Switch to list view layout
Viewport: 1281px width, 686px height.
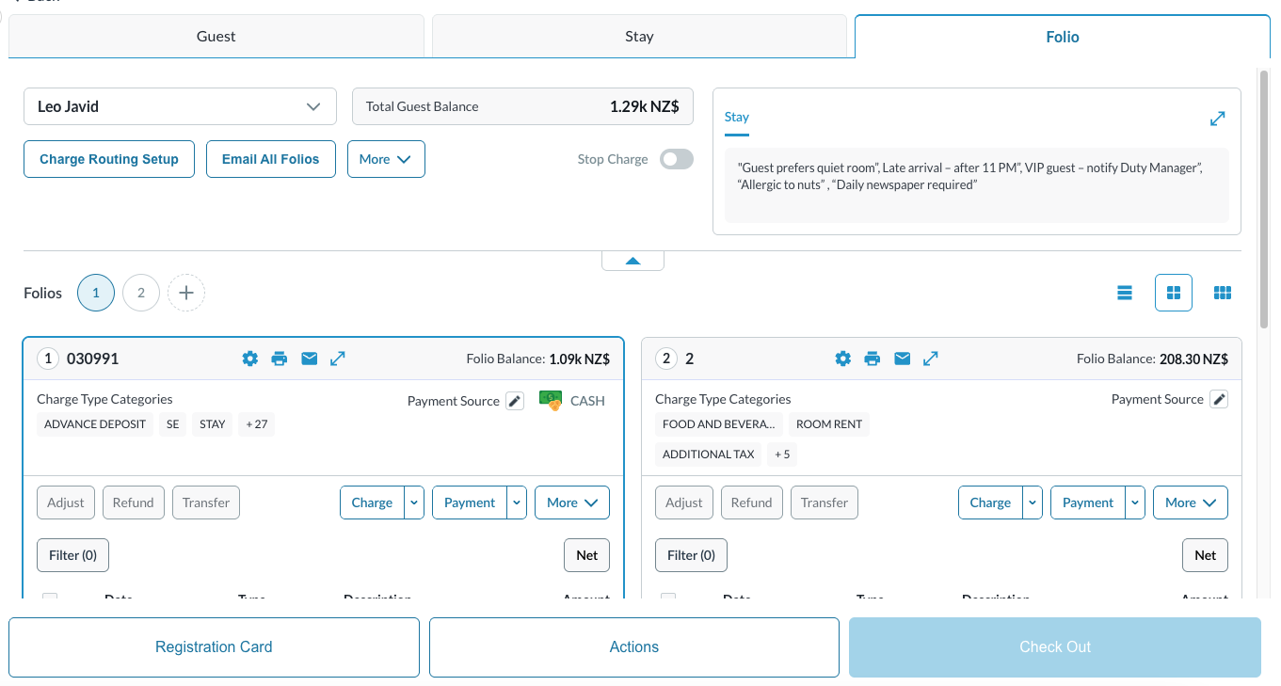coord(1125,293)
